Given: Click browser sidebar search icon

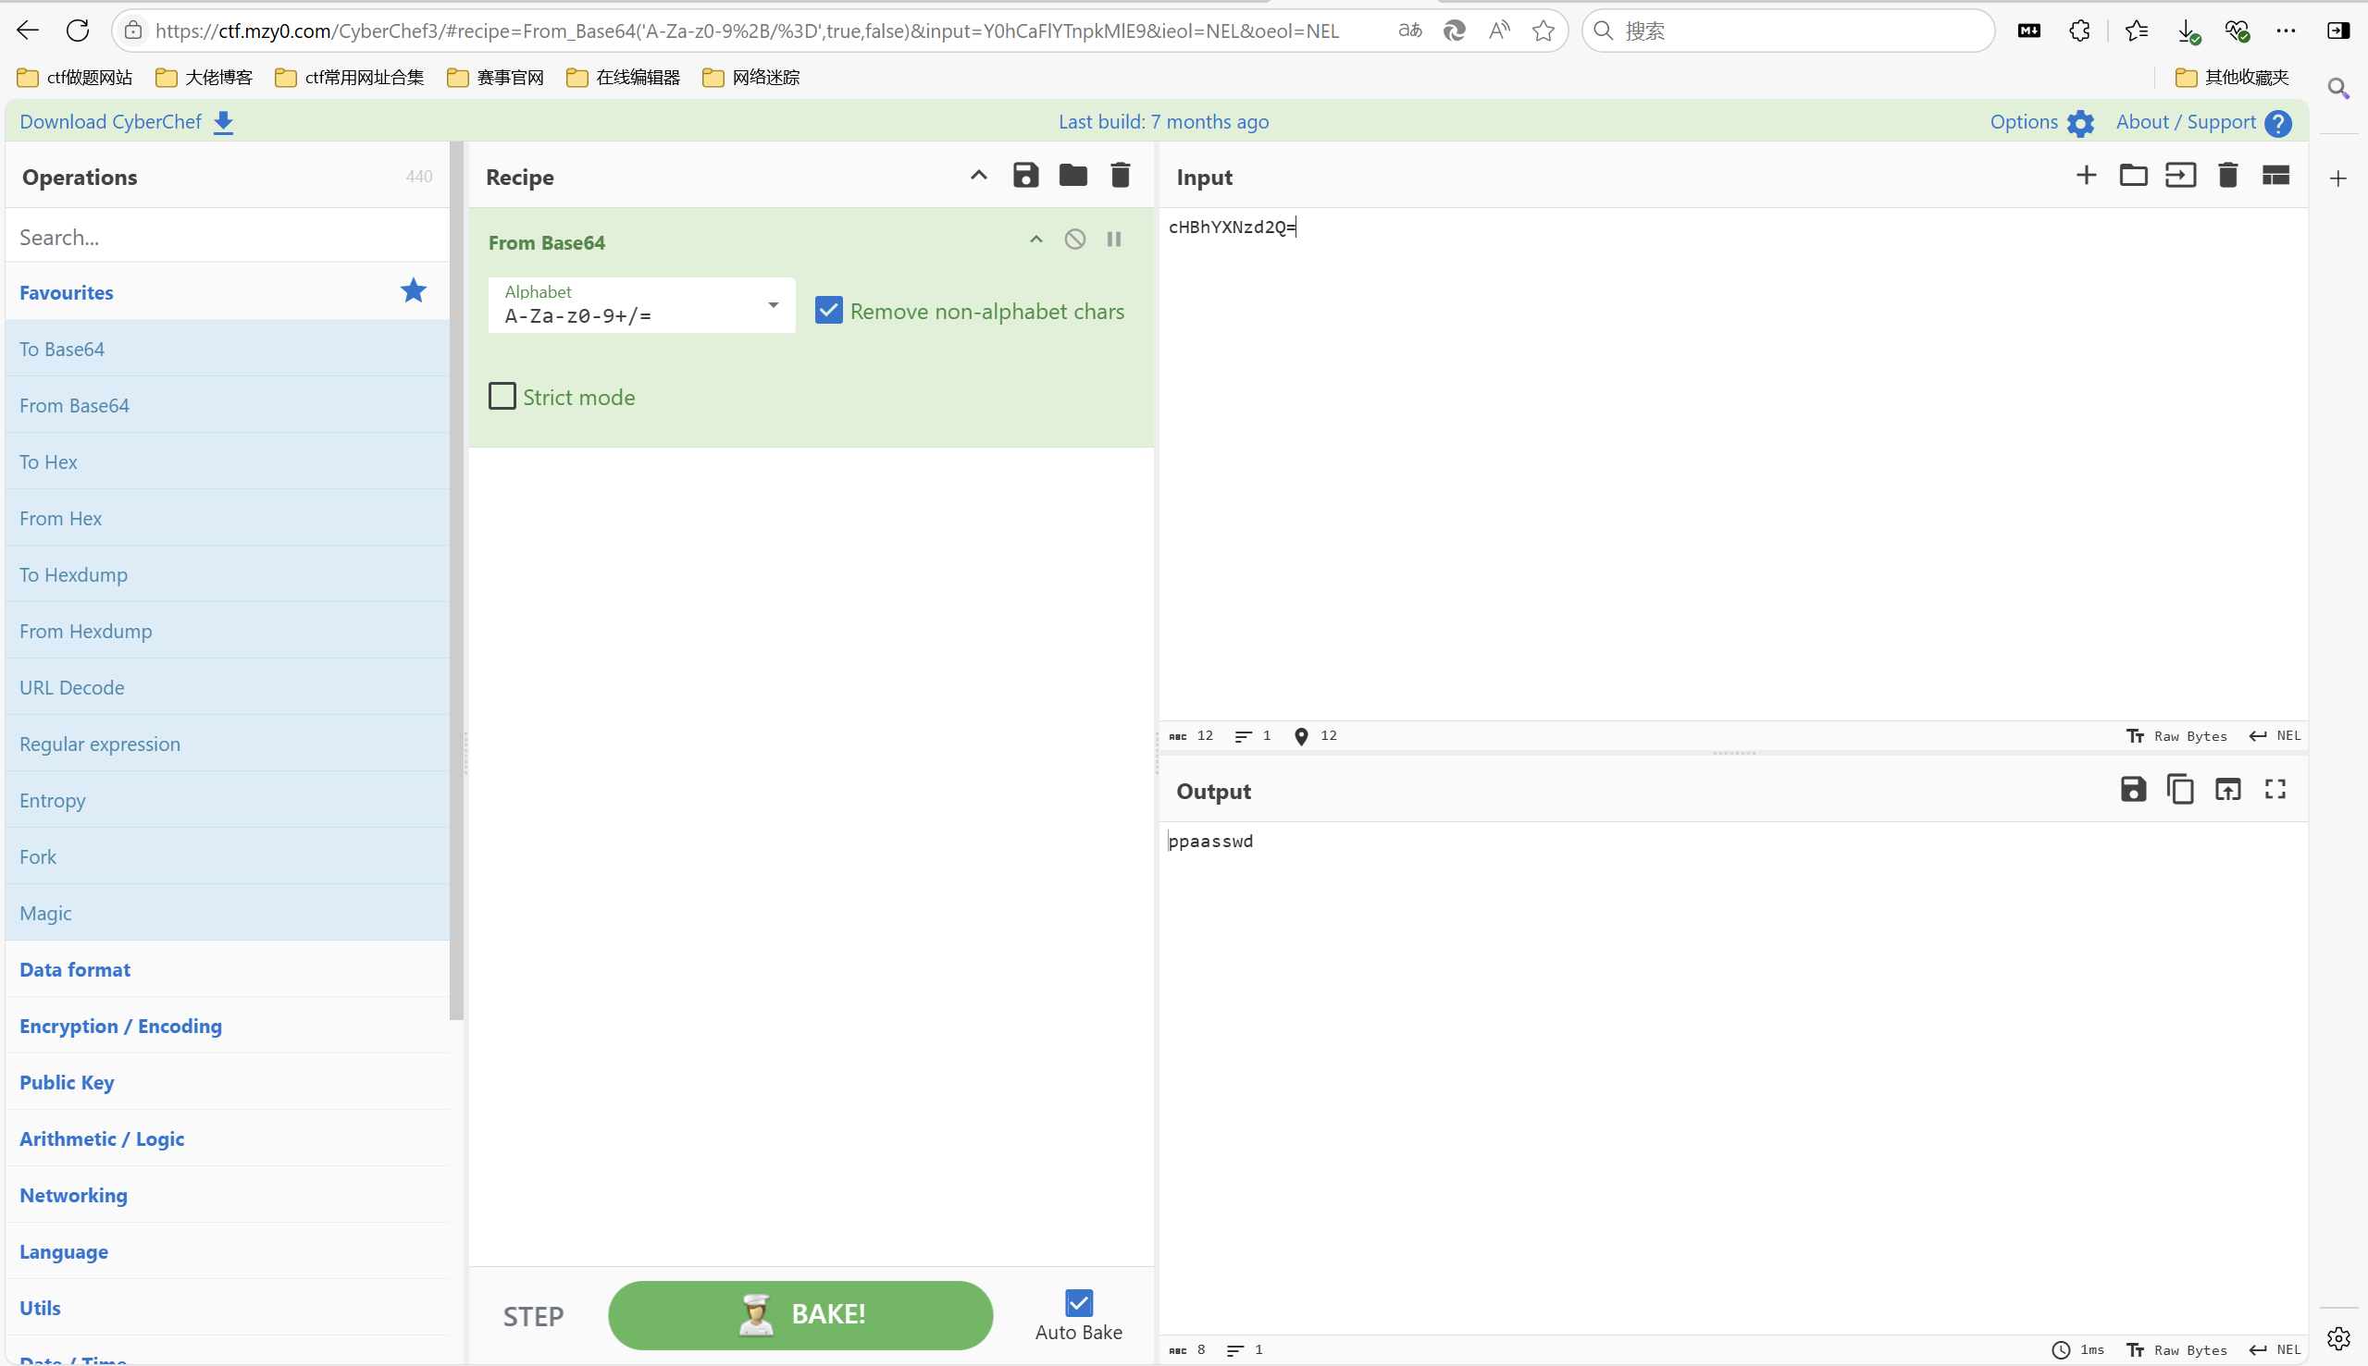Looking at the screenshot, I should coord(2338,88).
